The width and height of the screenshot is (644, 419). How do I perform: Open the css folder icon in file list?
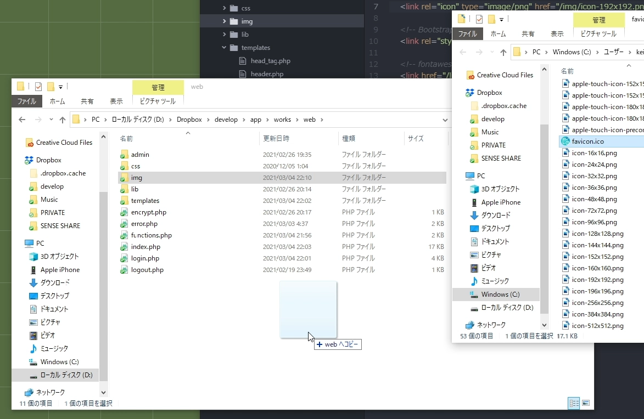[124, 166]
